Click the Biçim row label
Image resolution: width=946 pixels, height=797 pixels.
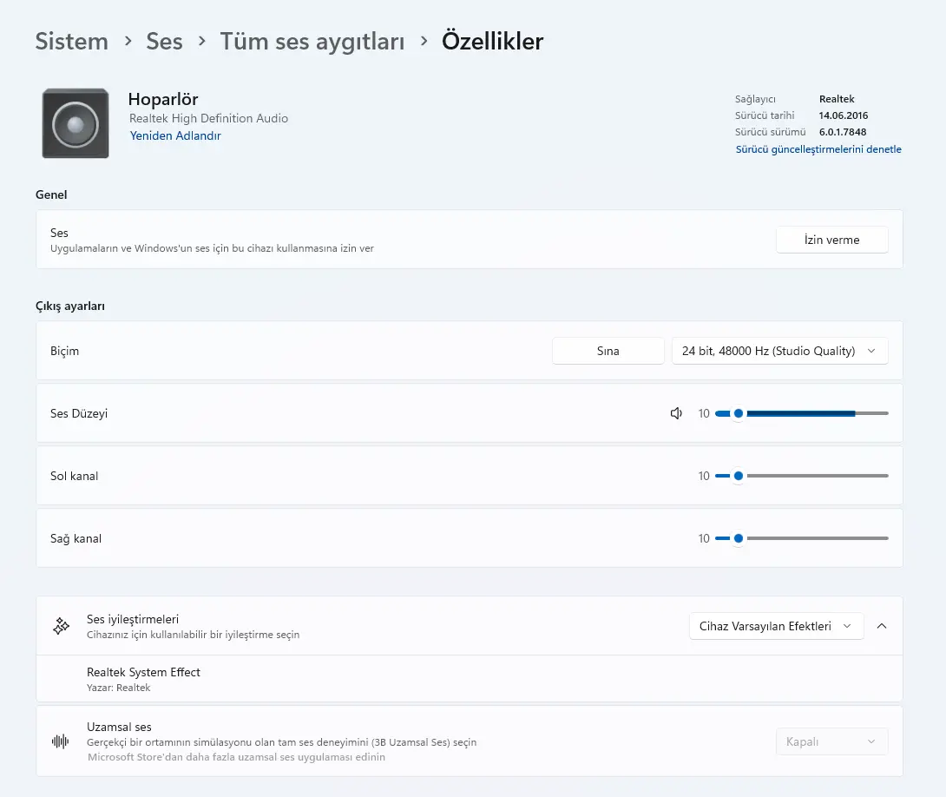tap(64, 351)
